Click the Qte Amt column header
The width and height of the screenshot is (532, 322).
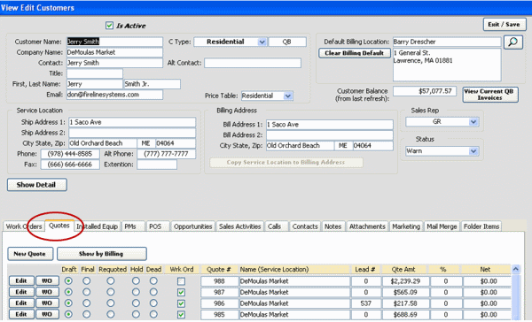403,270
